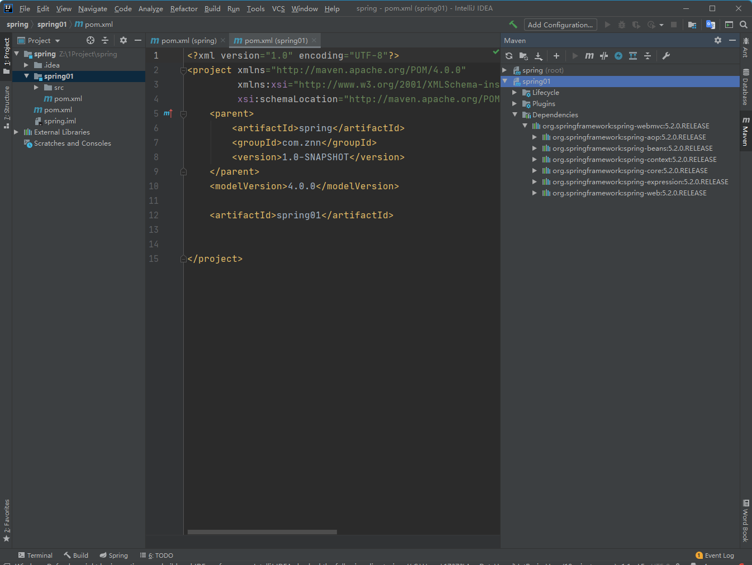Download Maven sources and documentation

[x=539, y=56]
